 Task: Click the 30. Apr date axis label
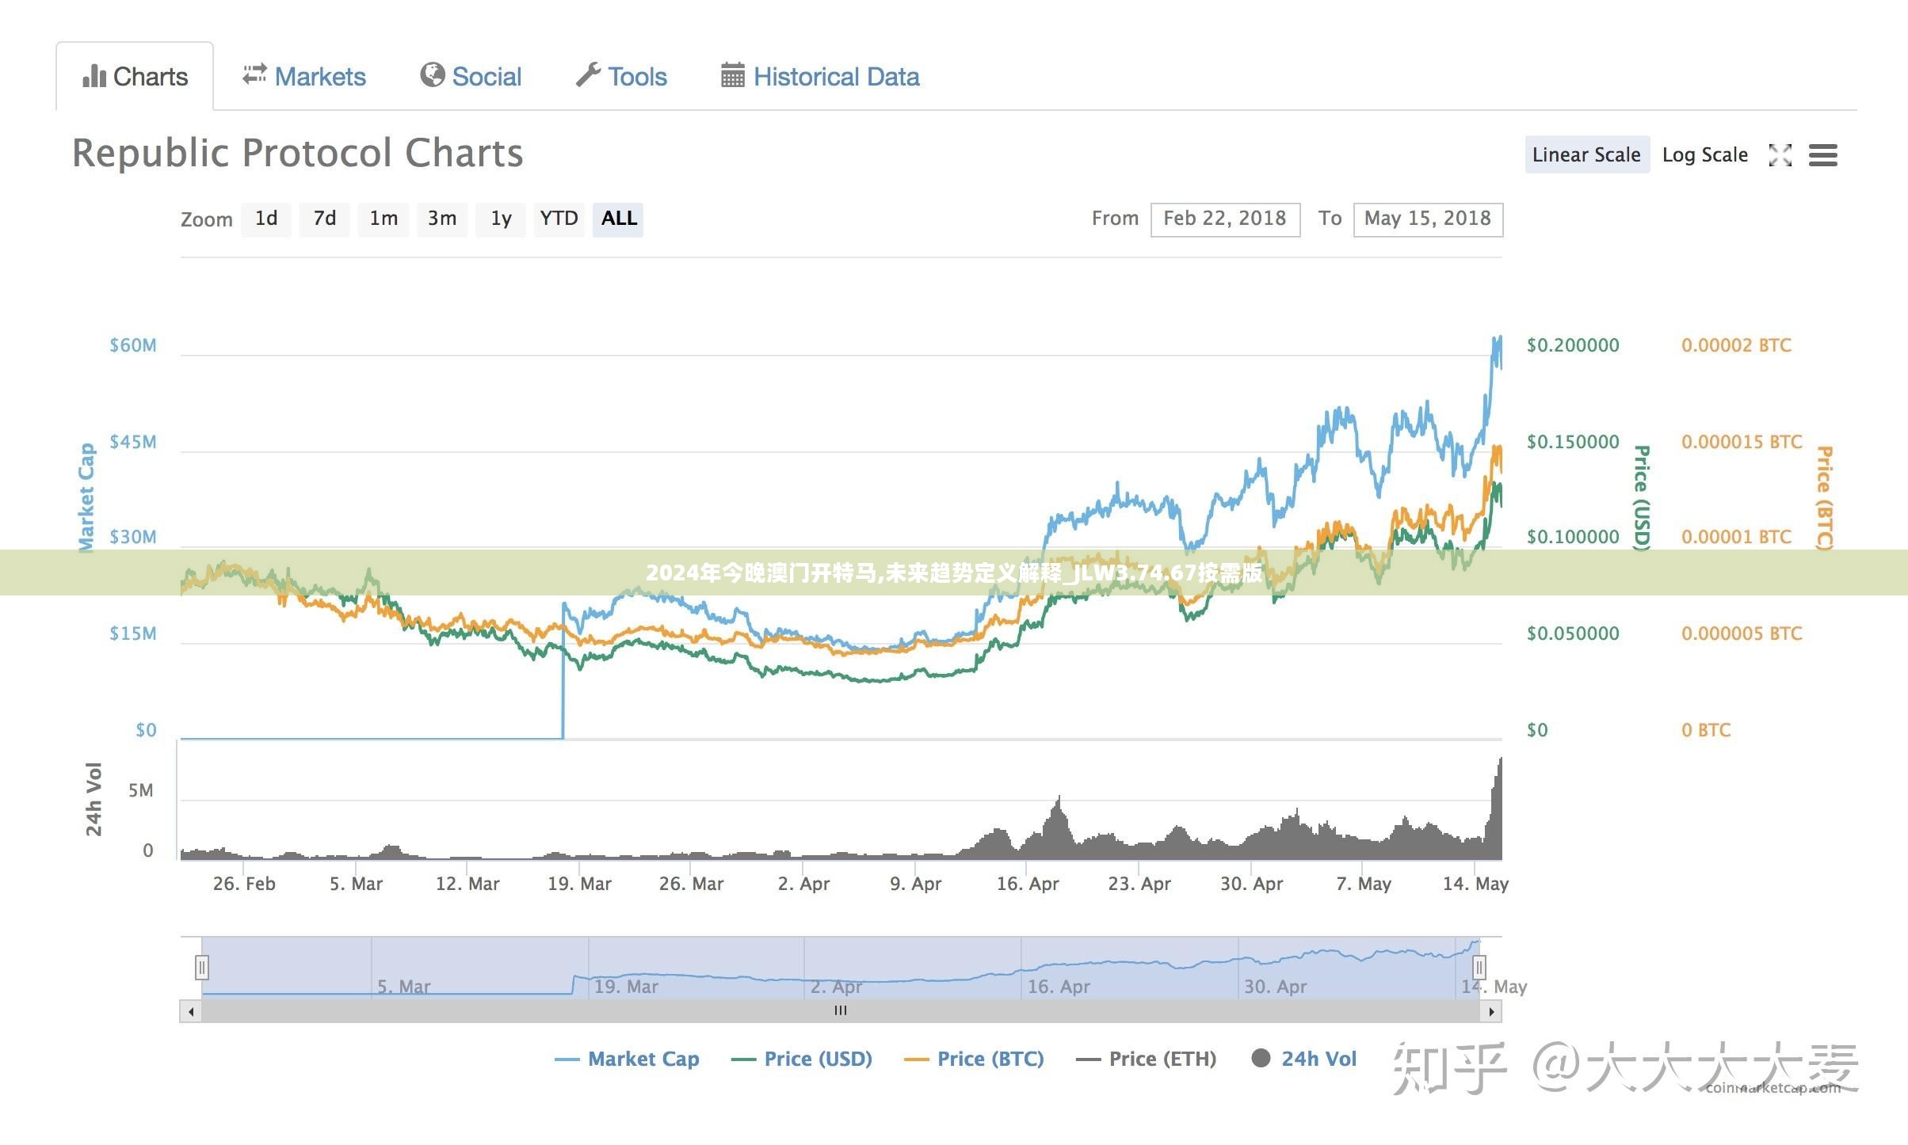coord(1251,884)
